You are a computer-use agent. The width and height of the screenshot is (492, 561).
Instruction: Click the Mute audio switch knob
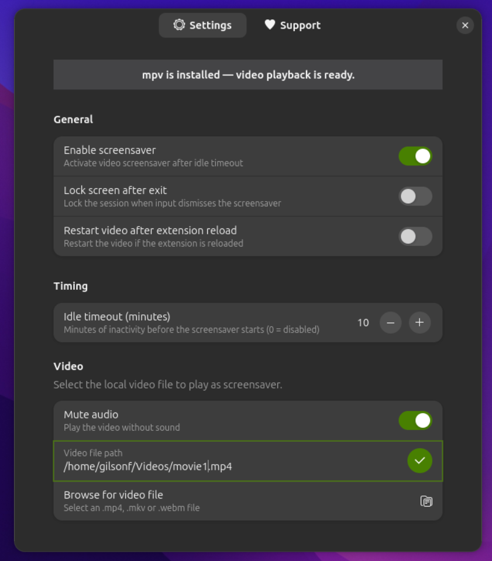421,420
